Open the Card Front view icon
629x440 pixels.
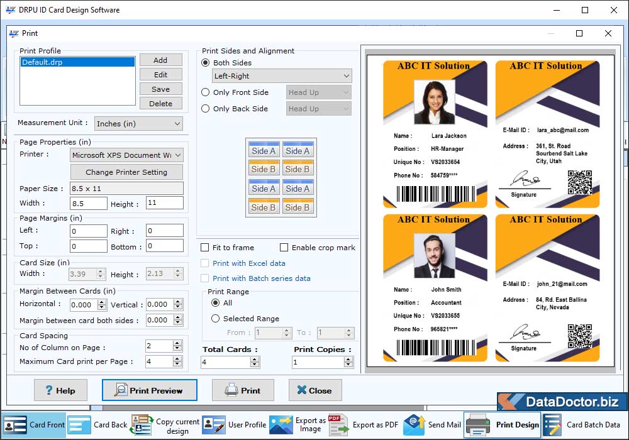[x=15, y=425]
